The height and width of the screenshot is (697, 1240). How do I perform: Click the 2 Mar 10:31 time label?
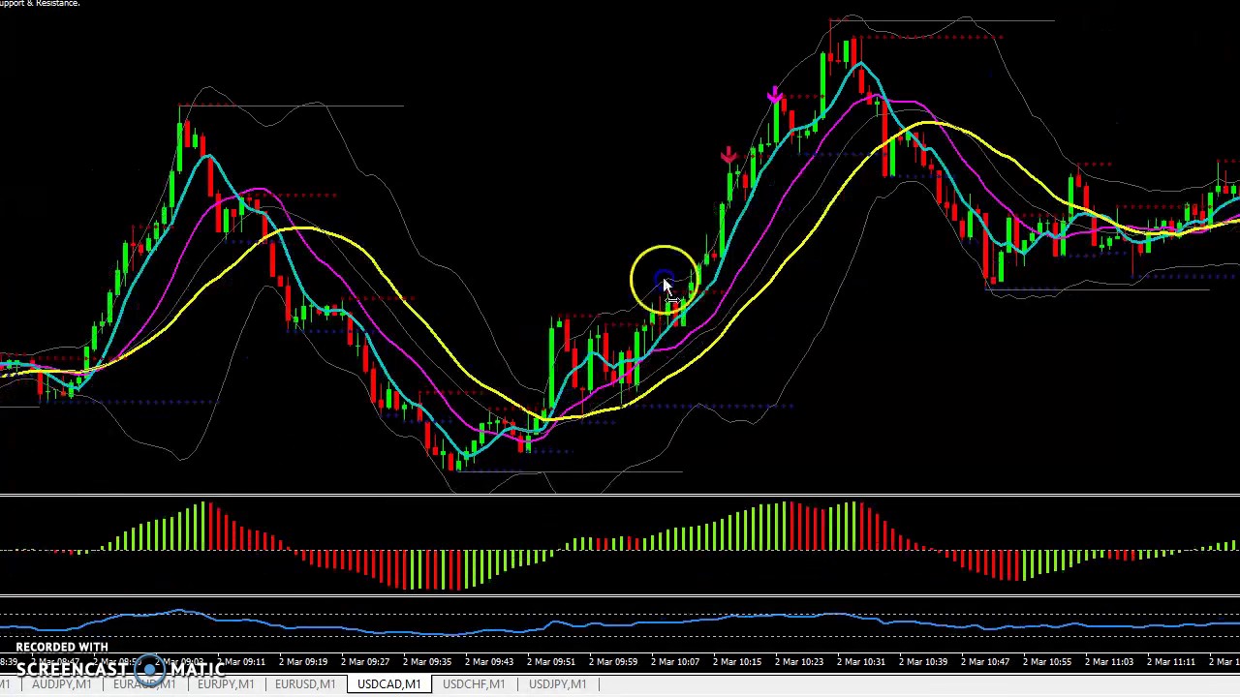(860, 662)
